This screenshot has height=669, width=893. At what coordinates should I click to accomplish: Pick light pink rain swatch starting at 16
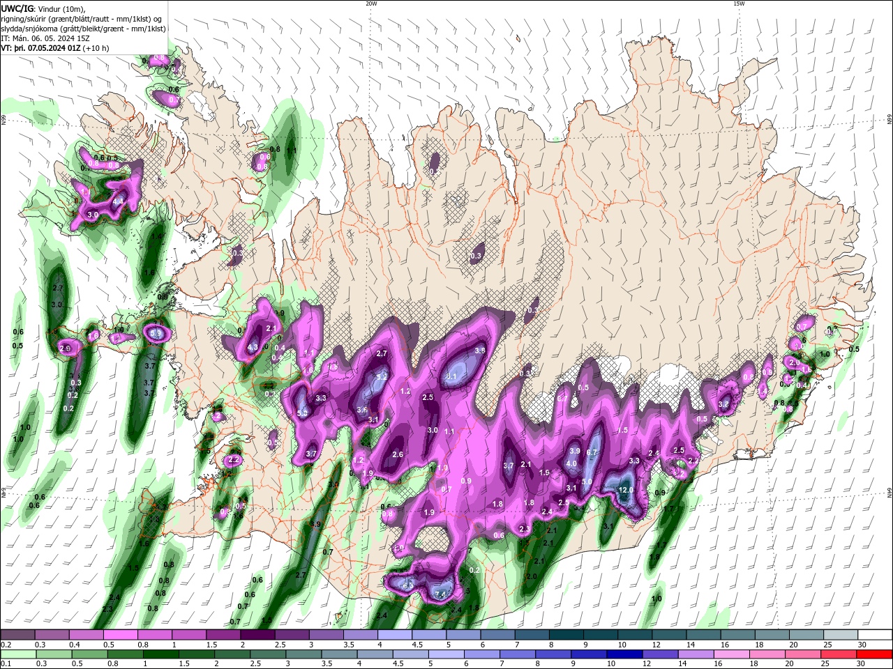[x=733, y=654]
